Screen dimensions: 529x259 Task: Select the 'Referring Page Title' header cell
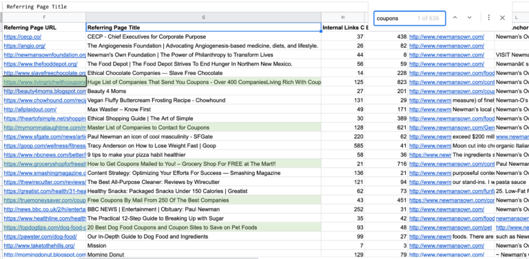[x=203, y=28]
